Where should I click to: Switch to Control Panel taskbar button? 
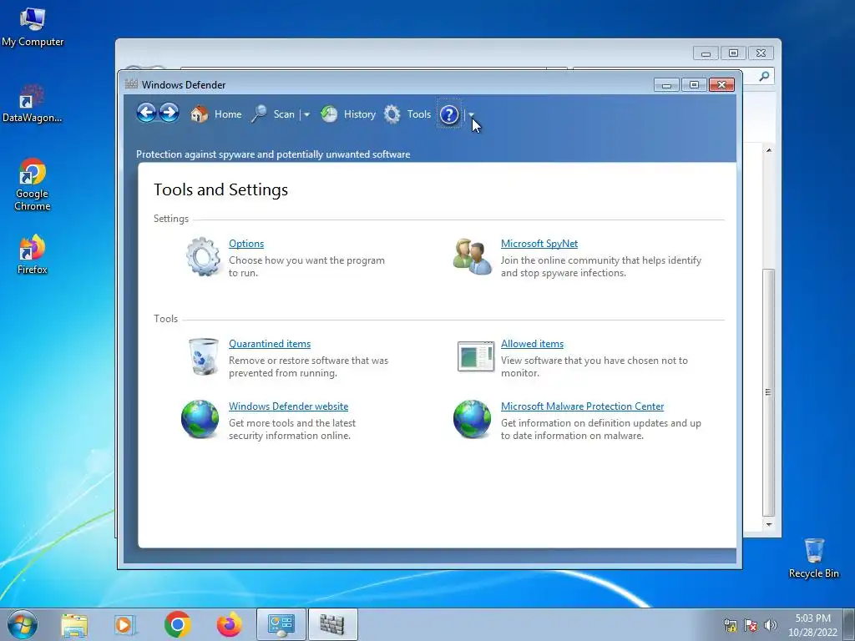point(281,624)
